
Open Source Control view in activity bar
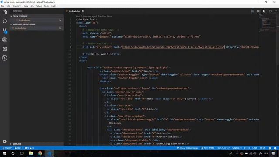tap(5, 31)
